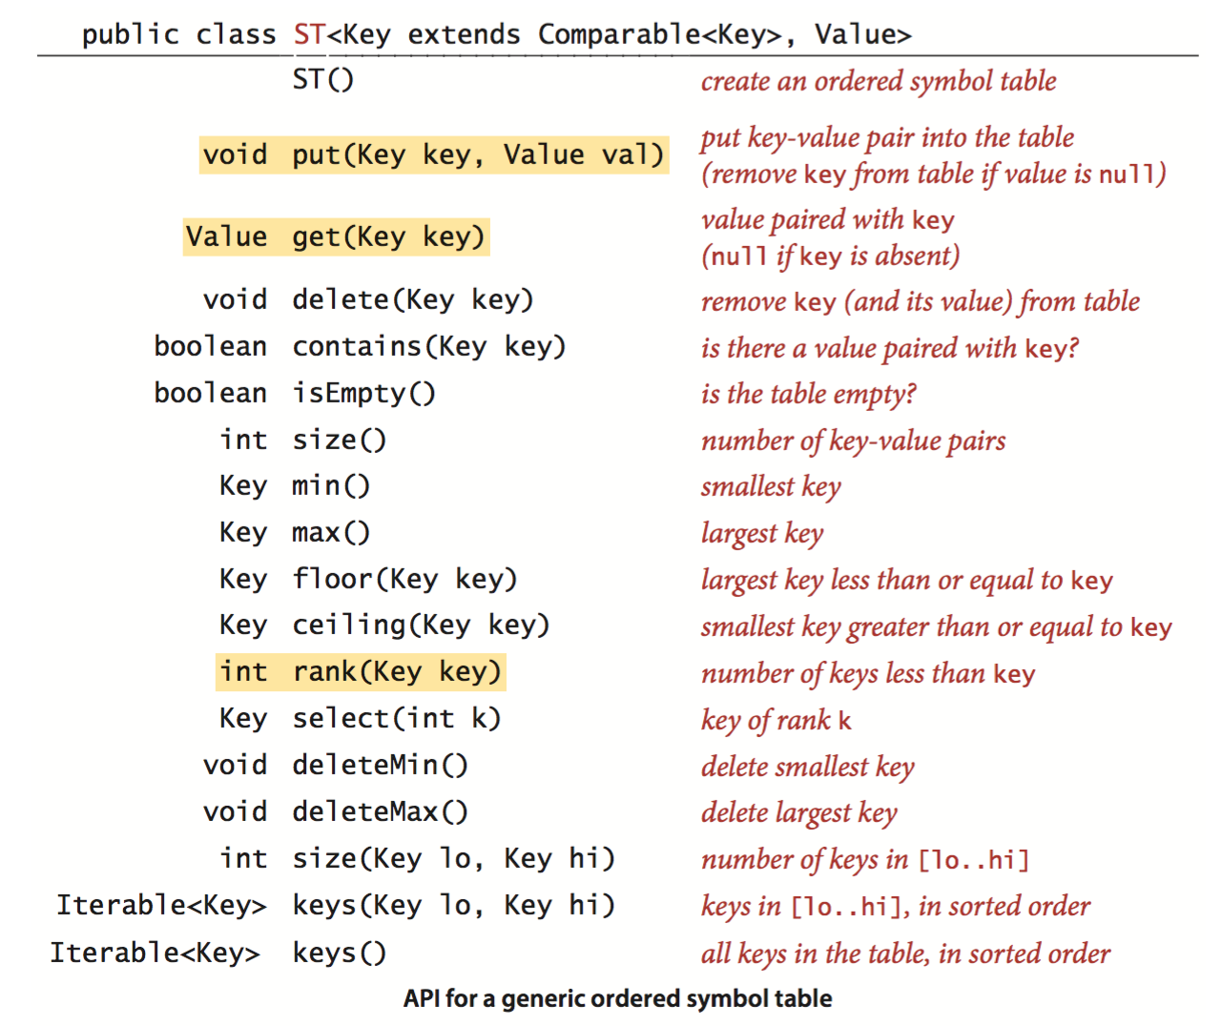1221x1026 pixels.
Task: Click the 'ST()' constructor signature
Action: (x=322, y=79)
